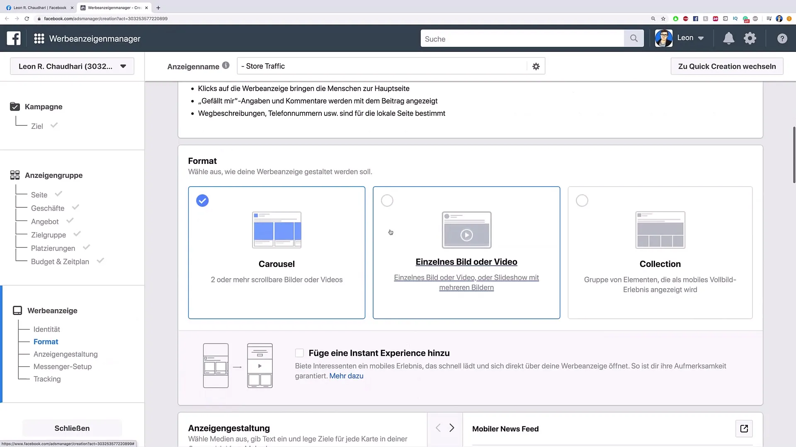Enable the Instant Experience checkbox
The image size is (796, 447).
(300, 352)
